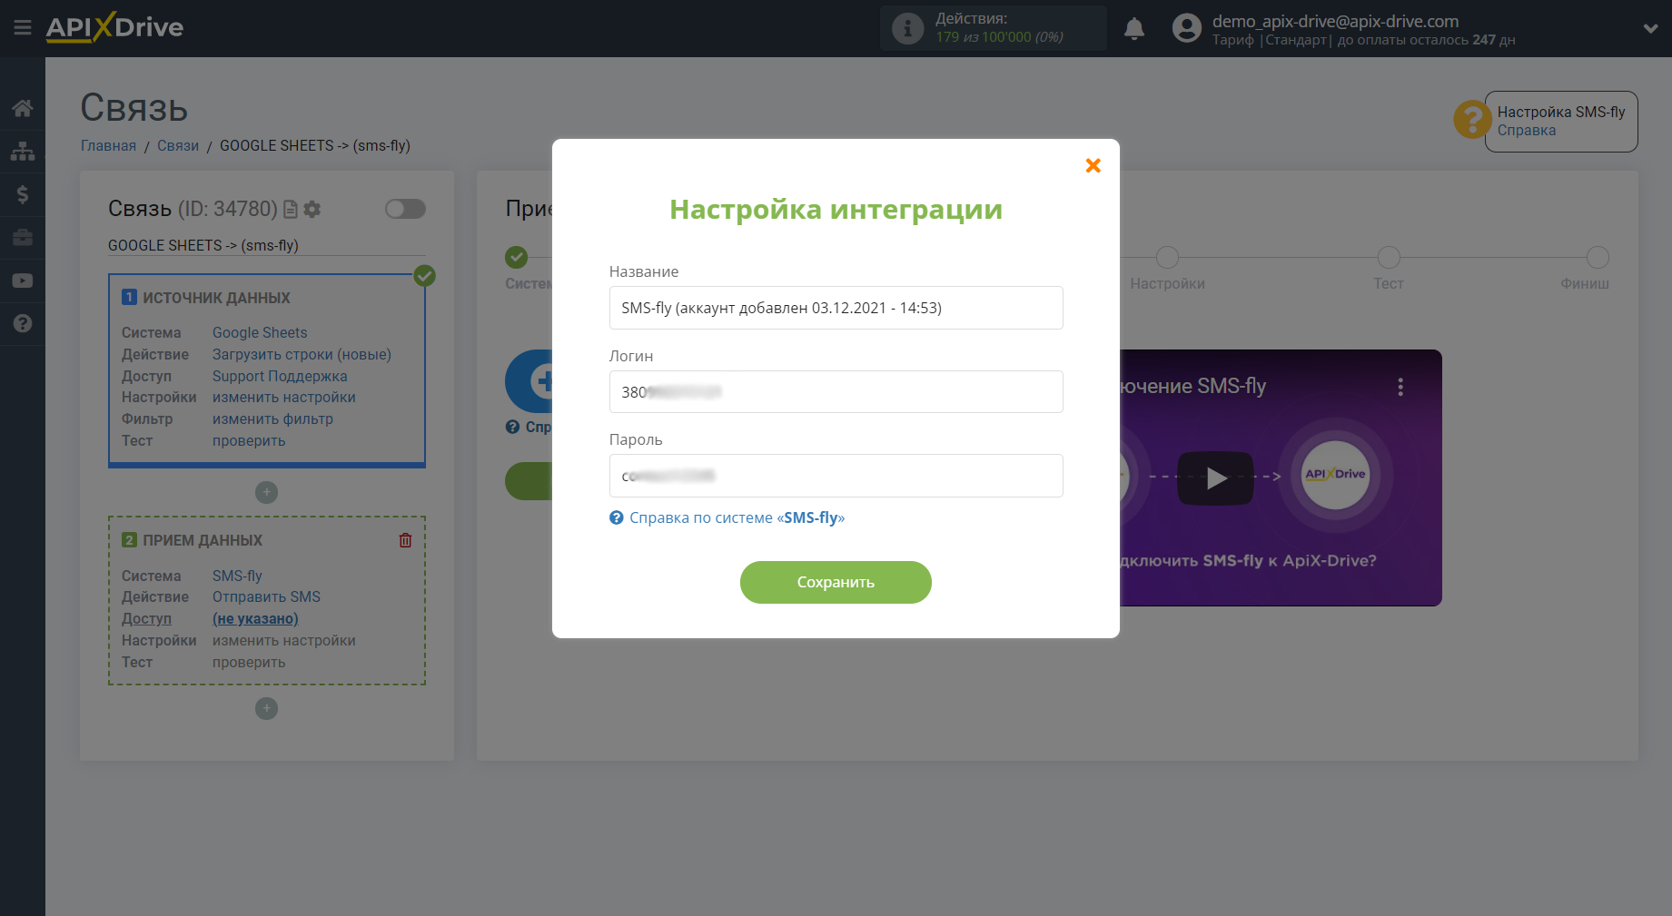Open the dollar billing icon in the sidebar
This screenshot has height=916, width=1672.
(x=23, y=194)
